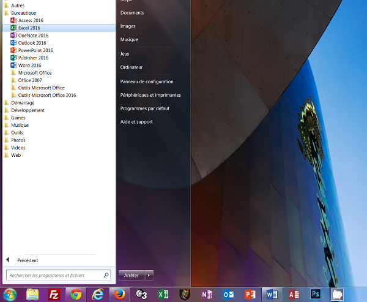367x302 pixels.
Task: Launch PowerPoint from the taskbar
Action: [250, 295]
